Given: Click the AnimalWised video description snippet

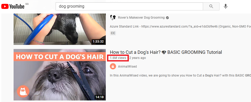Looking at the screenshot, I should pyautogui.click(x=180, y=75).
